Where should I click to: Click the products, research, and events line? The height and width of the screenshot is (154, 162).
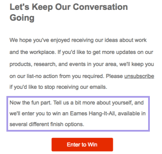point(82,64)
